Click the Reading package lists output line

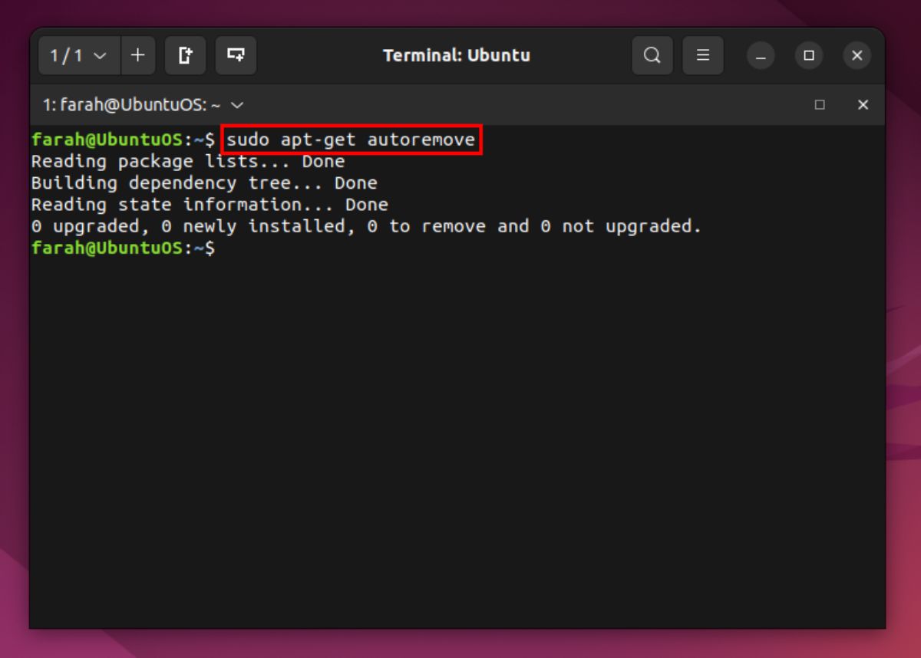tap(187, 161)
